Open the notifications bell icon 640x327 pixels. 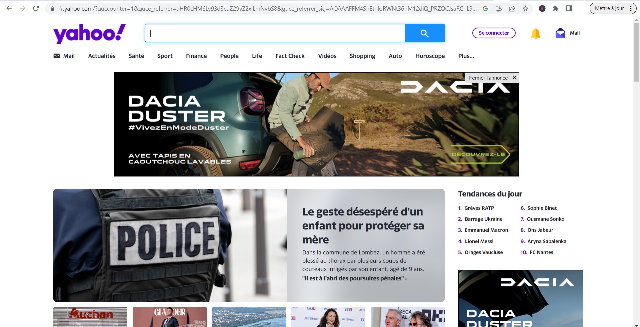[535, 33]
